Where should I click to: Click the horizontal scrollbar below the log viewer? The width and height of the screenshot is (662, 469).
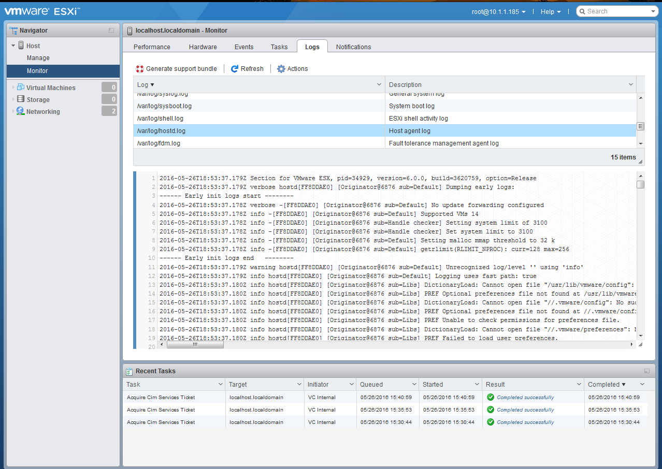point(195,344)
